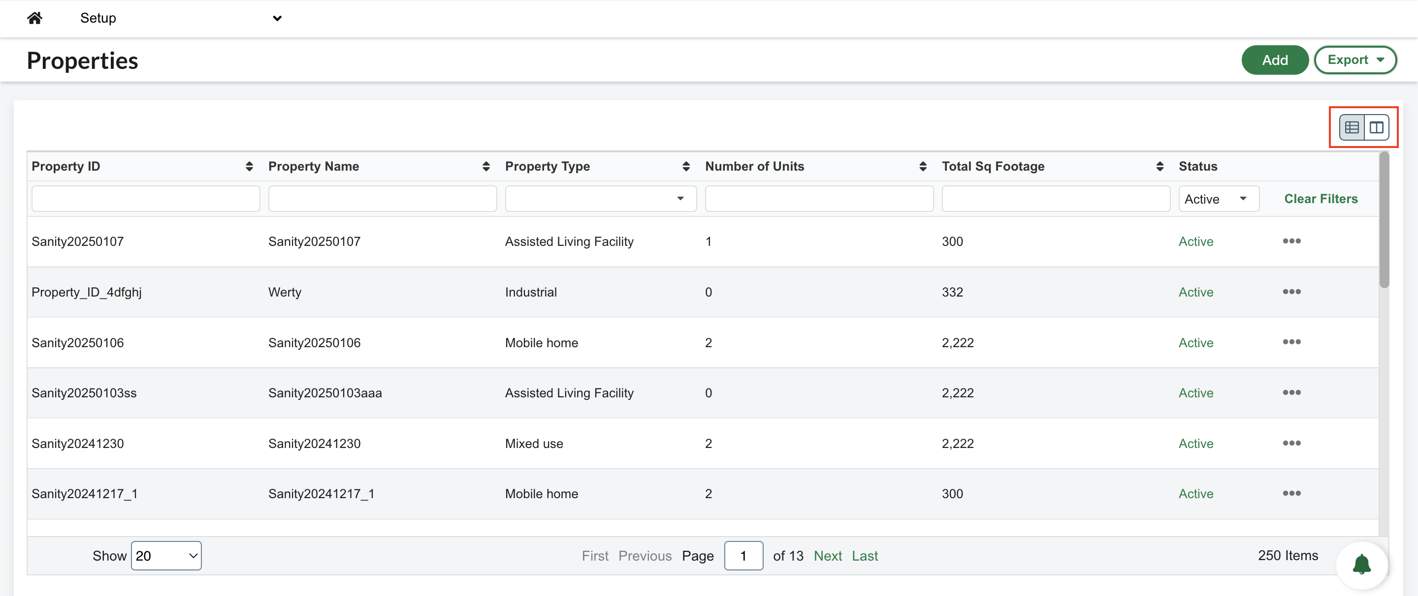Sort by Property ID column arrows
This screenshot has width=1418, height=596.
pos(249,167)
